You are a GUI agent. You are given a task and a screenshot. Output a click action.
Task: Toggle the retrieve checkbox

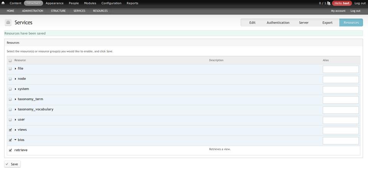point(10,150)
